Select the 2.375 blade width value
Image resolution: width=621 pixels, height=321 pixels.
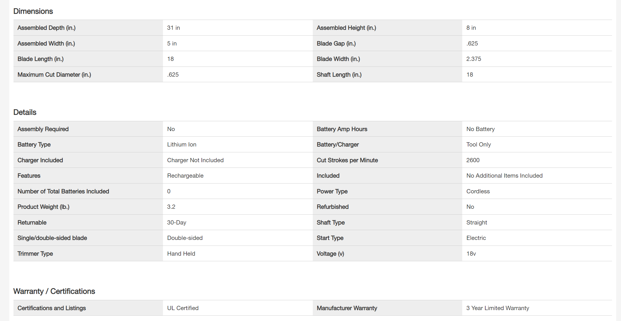(x=474, y=59)
